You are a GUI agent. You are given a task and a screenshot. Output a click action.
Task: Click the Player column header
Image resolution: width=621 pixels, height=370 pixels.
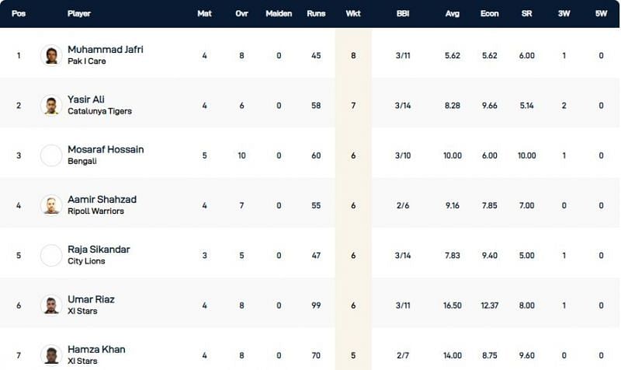click(x=79, y=14)
